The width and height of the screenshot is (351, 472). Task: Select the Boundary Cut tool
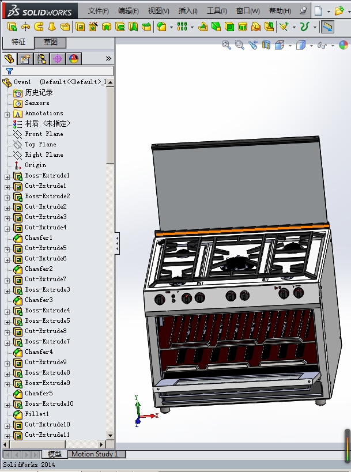point(146,27)
